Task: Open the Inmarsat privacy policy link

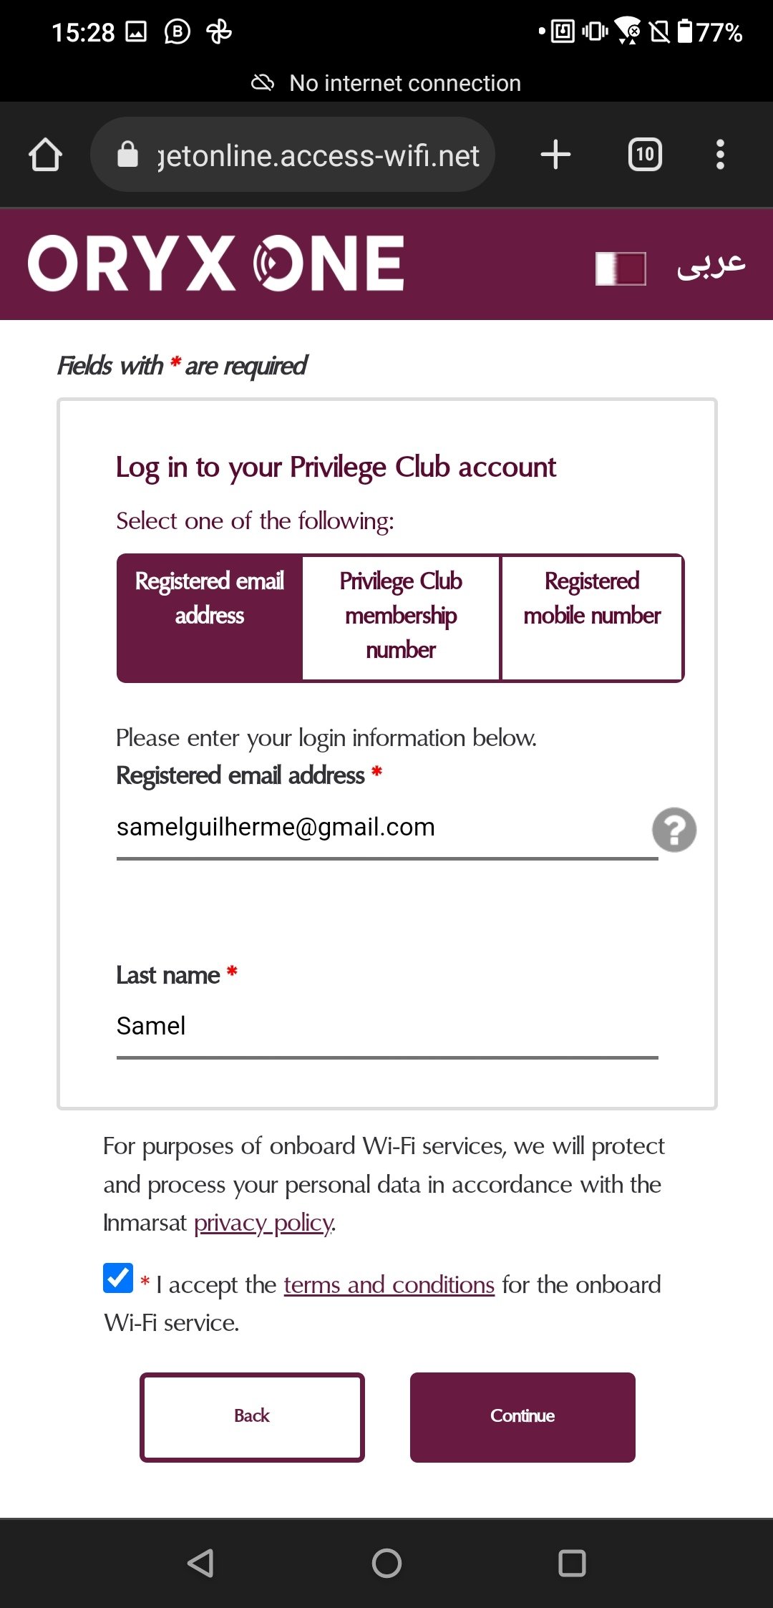Action: click(263, 1223)
